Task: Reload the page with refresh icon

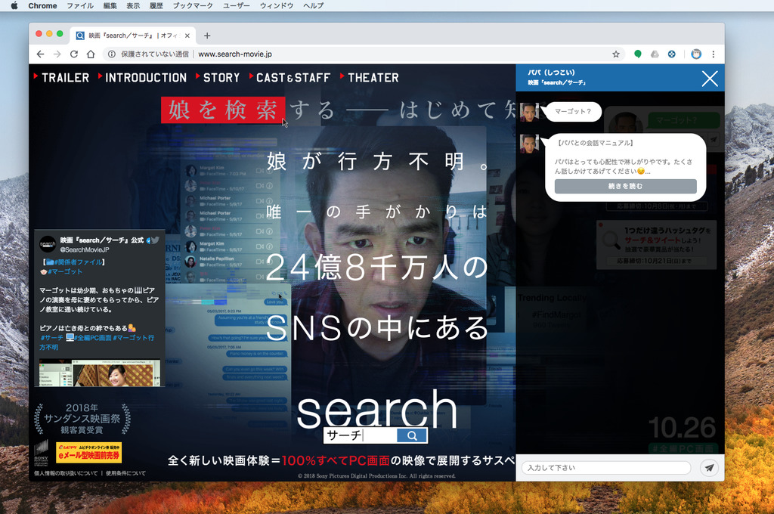Action: click(74, 54)
